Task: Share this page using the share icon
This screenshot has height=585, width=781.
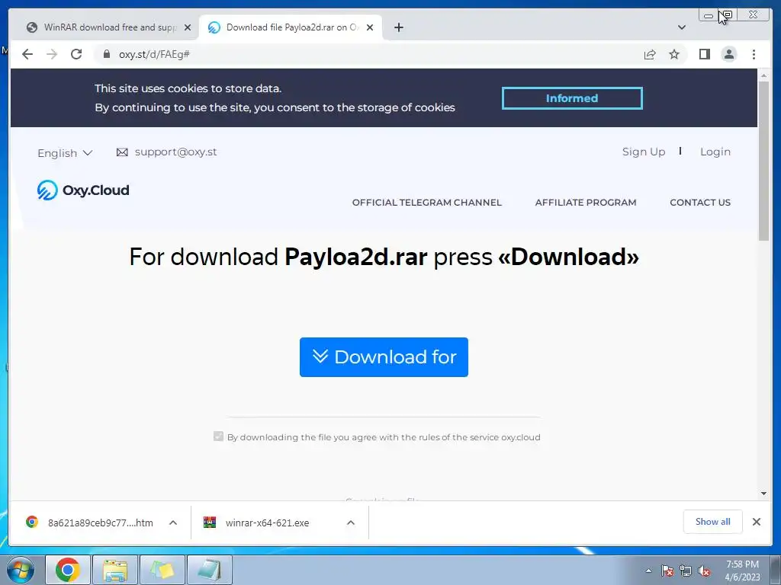Action: pos(650,54)
